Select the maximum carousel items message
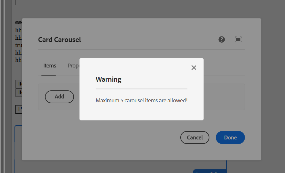The height and width of the screenshot is (173, 285). pyautogui.click(x=142, y=100)
